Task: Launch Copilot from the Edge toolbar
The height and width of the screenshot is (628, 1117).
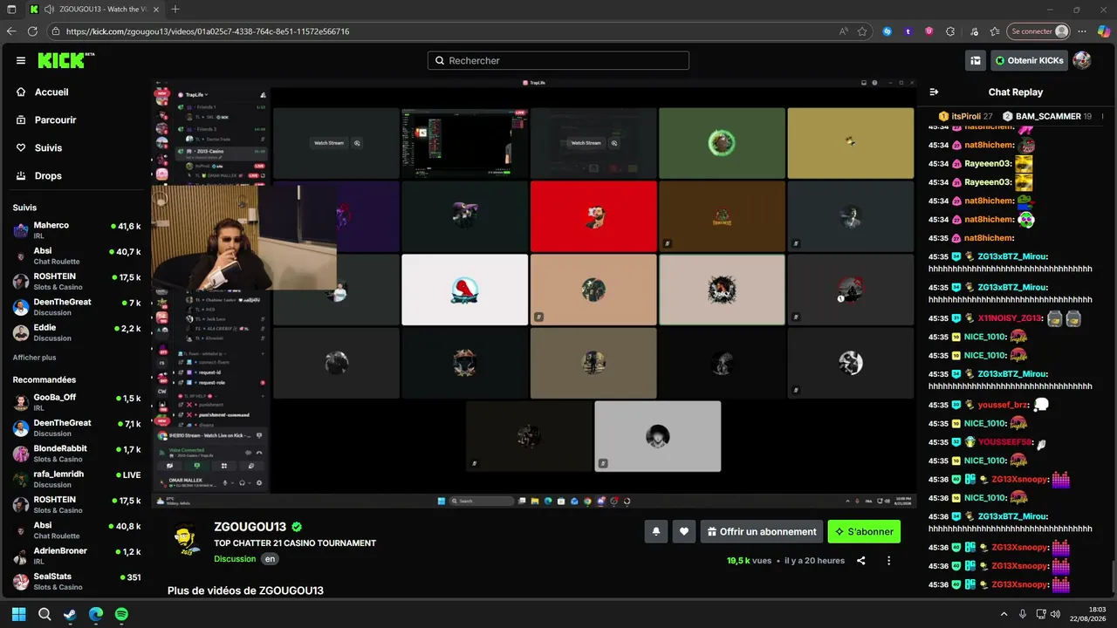Action: (1104, 31)
